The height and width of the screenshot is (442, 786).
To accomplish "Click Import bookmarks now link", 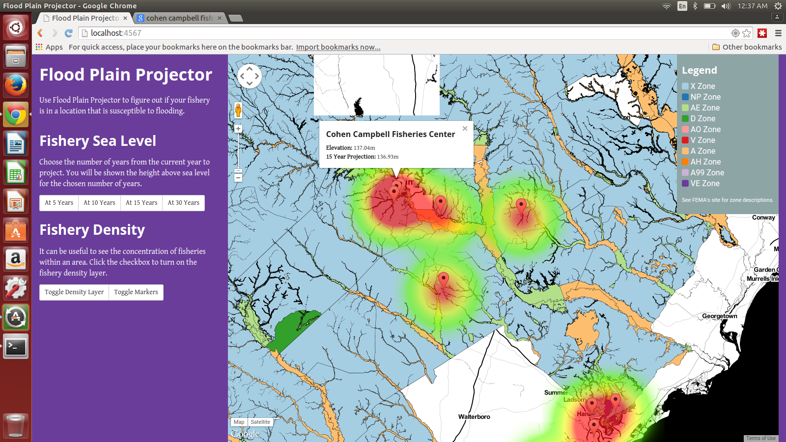I will [338, 47].
